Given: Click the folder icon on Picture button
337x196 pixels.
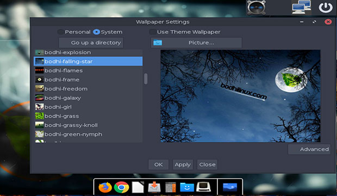Looking at the screenshot, I should click(158, 42).
